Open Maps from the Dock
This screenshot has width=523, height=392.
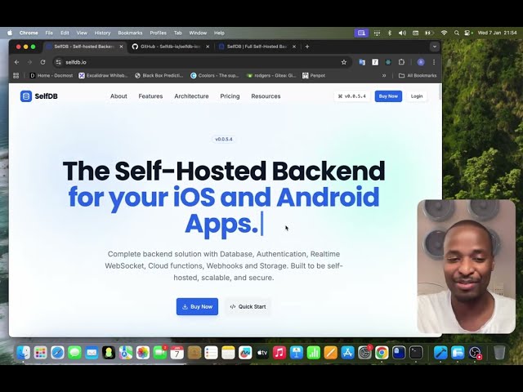(x=126, y=353)
